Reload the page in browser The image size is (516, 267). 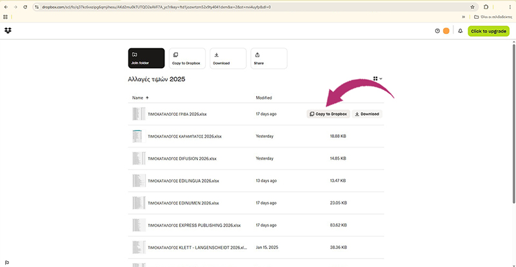coord(25,7)
